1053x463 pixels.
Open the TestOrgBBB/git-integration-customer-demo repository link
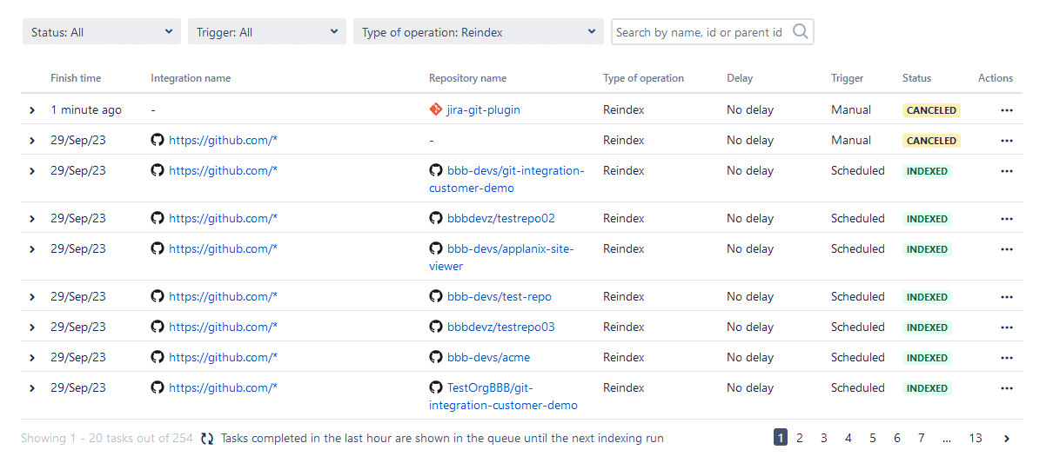coord(503,396)
